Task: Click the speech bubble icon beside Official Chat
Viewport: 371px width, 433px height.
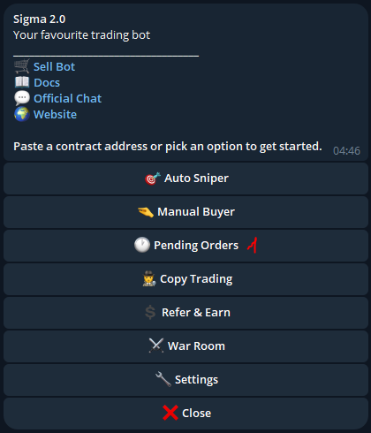Action: 22,98
